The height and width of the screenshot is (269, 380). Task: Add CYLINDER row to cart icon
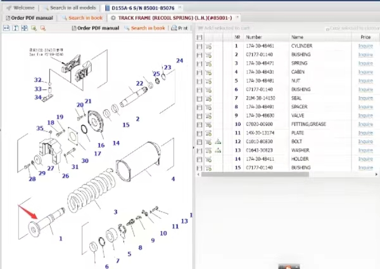208,46
